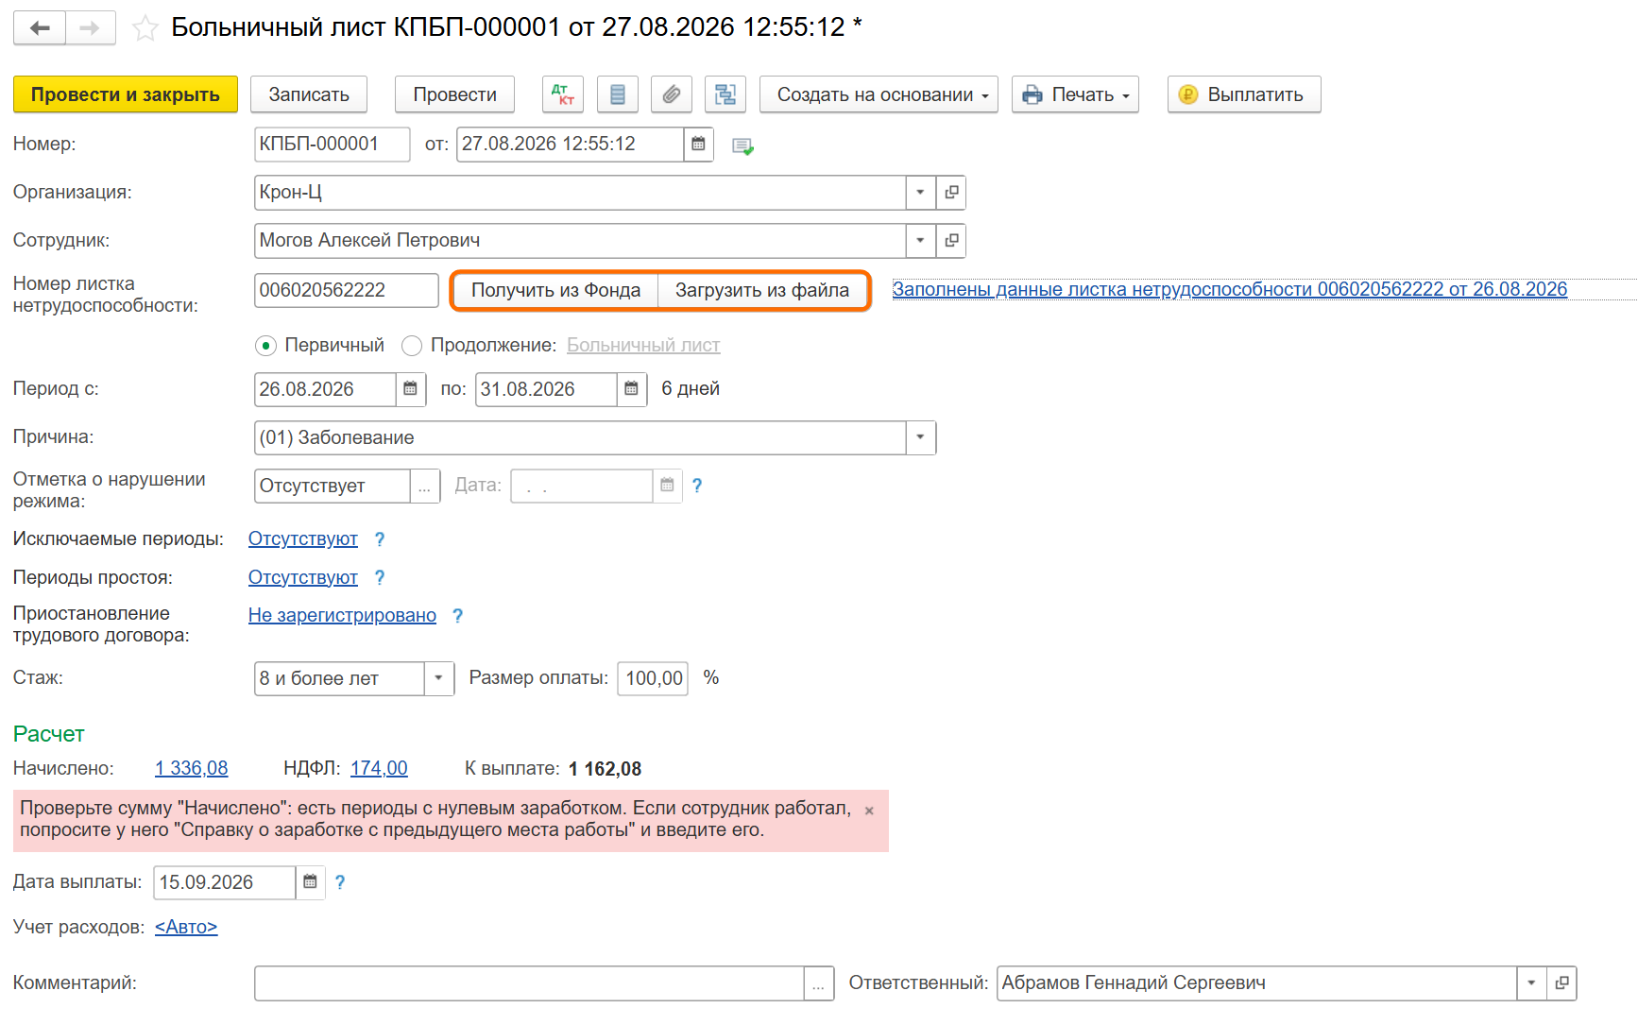Click the Номер листка нетрудоспособности field
Screen dimensions: 1638x1025
[x=347, y=291]
